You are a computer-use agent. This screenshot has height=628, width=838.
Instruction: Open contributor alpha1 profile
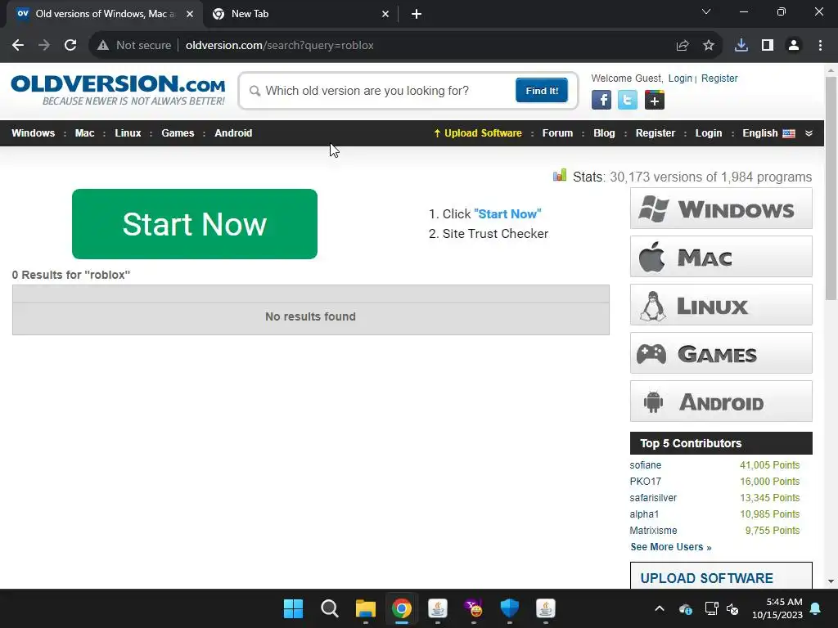(x=644, y=514)
